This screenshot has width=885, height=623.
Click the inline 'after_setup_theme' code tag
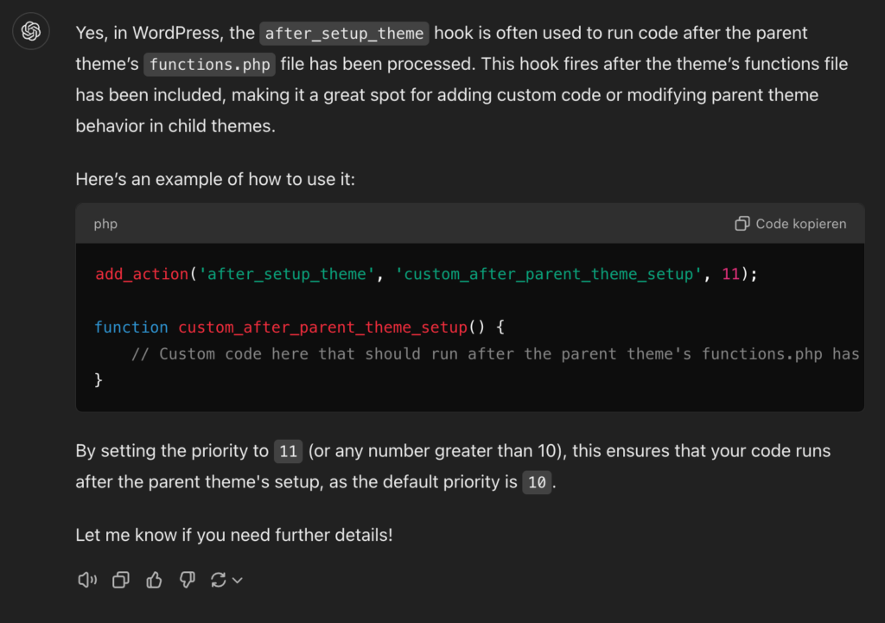344,34
